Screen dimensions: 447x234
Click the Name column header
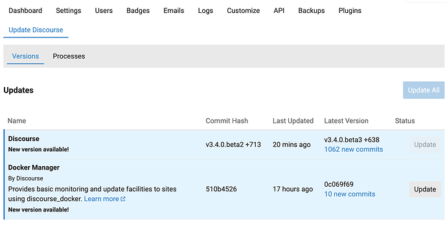click(x=17, y=121)
